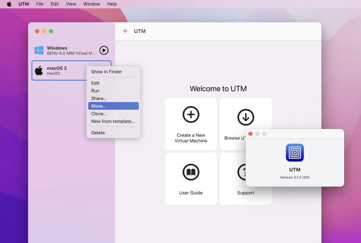The width and height of the screenshot is (361, 243).
Task: Select the Apple icon next to macOS 2
Action: [x=39, y=70]
